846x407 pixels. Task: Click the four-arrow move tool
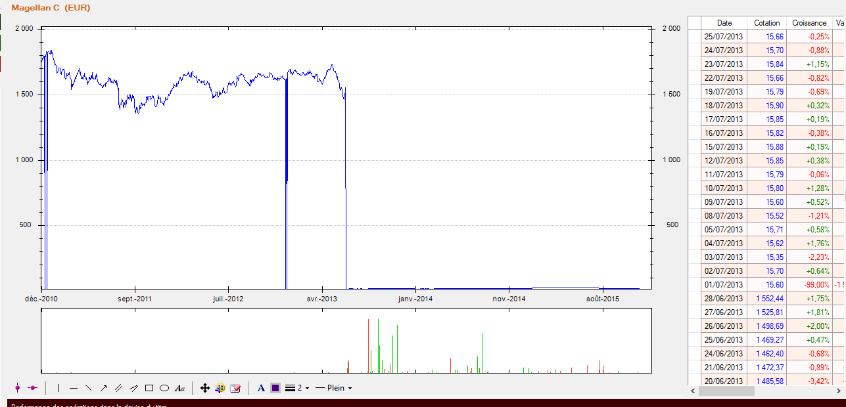pos(204,388)
